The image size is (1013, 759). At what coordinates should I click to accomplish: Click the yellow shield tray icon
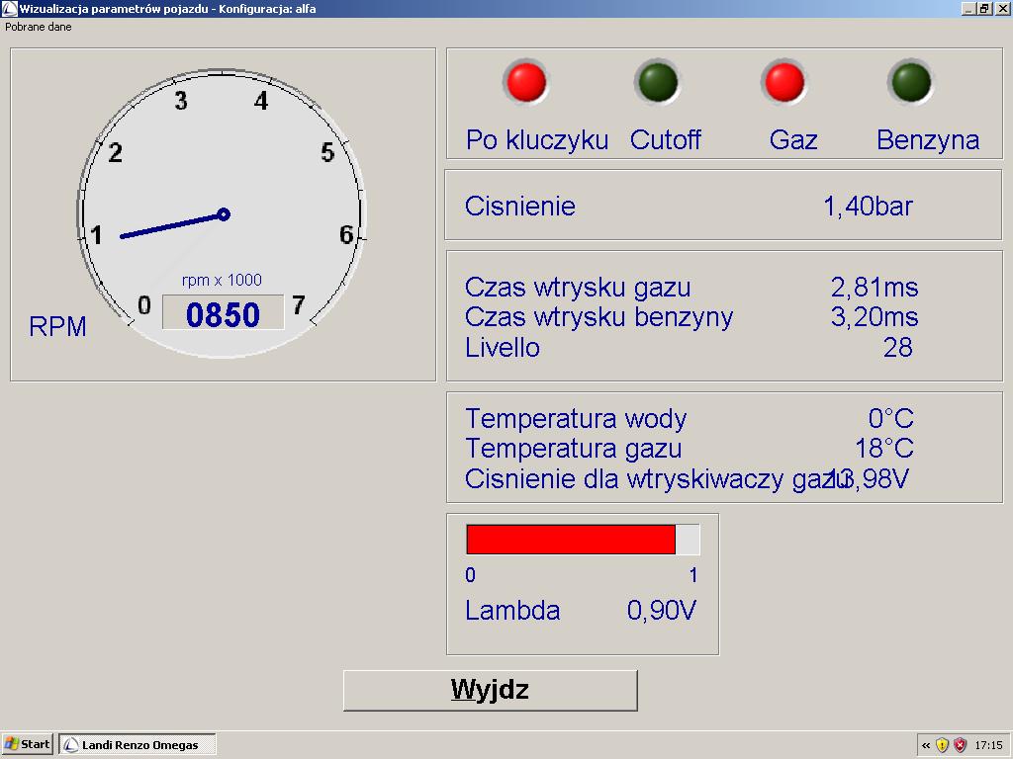click(x=943, y=745)
